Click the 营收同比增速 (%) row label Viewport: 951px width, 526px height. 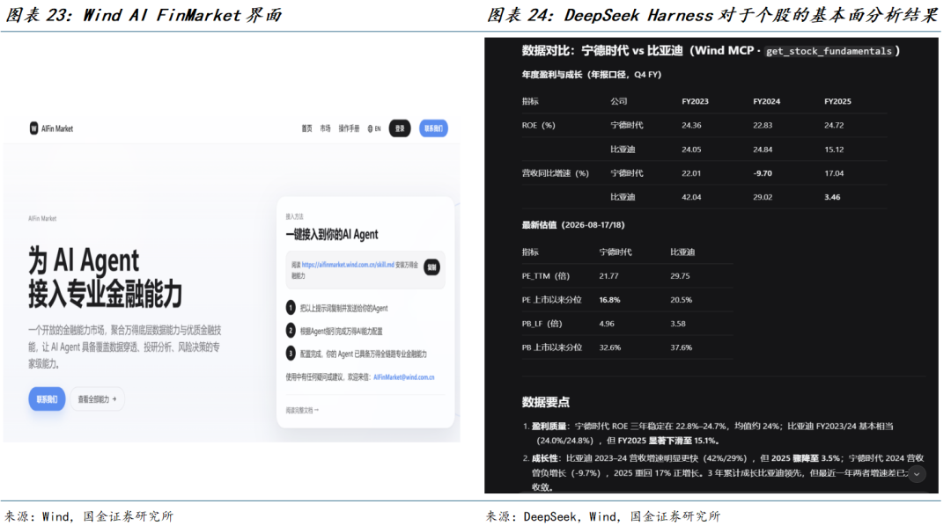coord(556,173)
